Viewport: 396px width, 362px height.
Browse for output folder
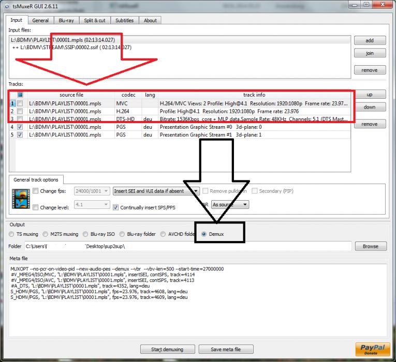click(371, 246)
